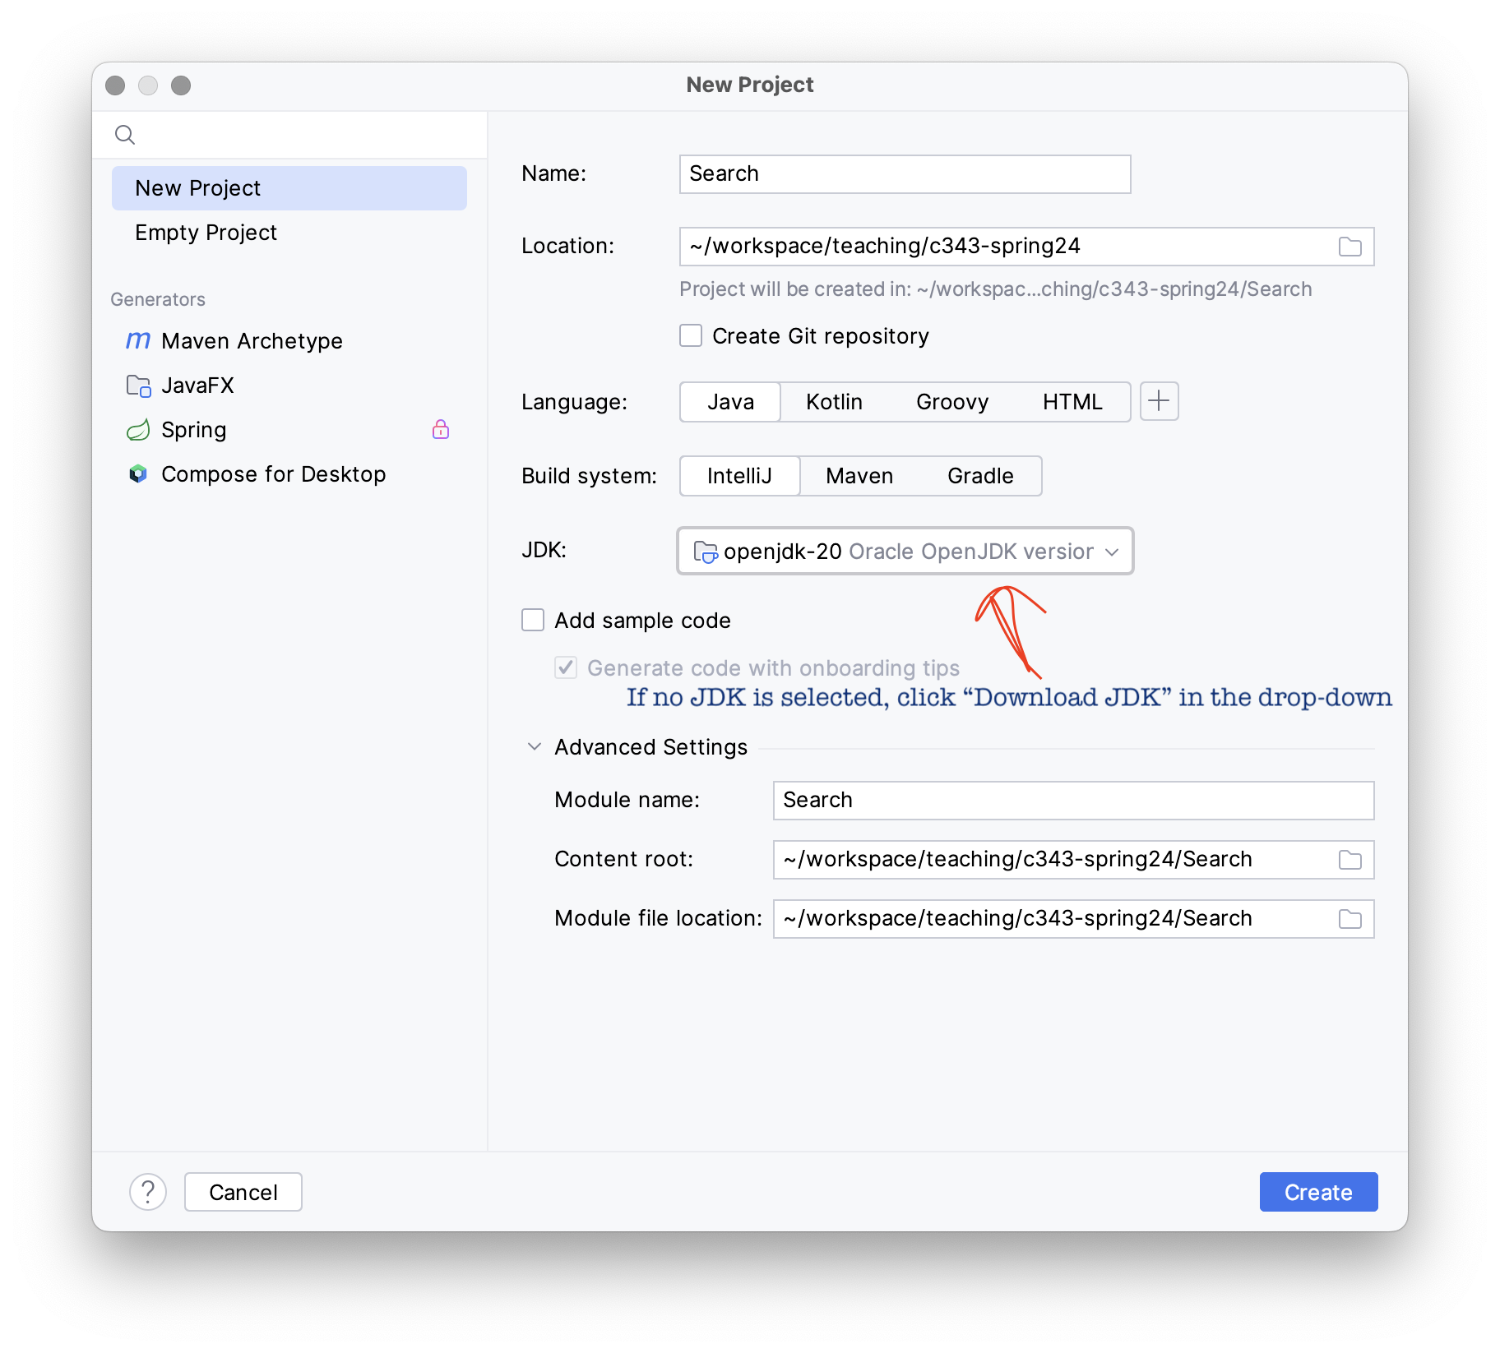Select Java as the language
Screen dimensions: 1500x1353
730,401
